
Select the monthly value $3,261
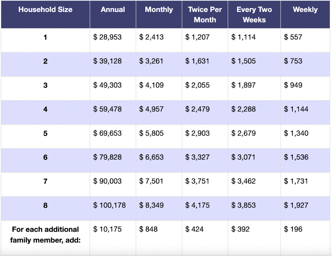point(151,61)
